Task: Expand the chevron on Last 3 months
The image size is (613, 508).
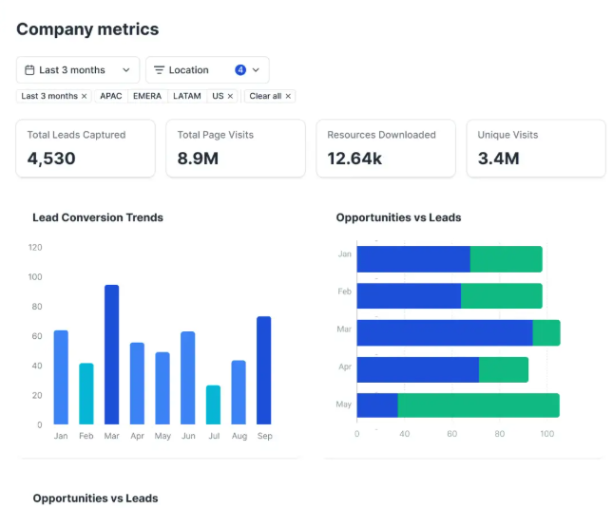Action: [125, 70]
